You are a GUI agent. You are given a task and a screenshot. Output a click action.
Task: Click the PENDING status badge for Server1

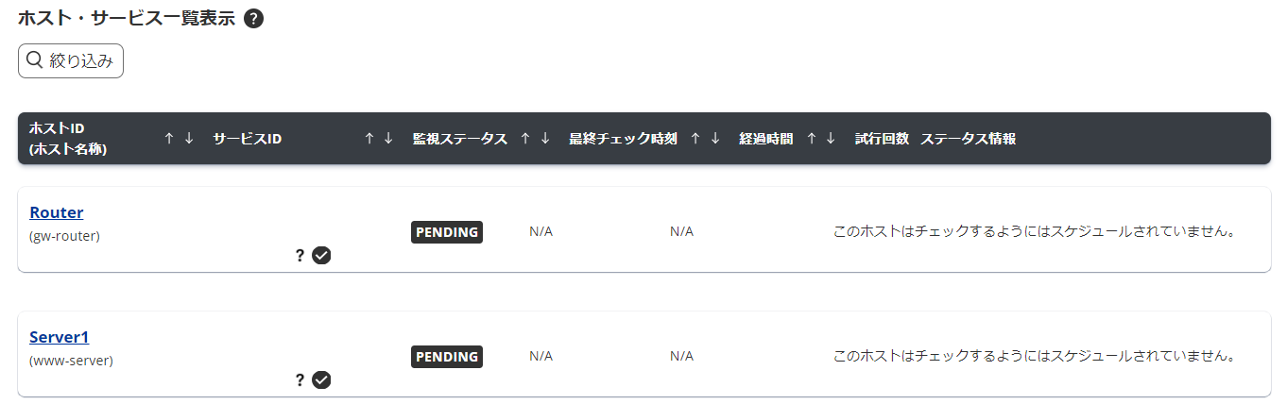coord(447,357)
